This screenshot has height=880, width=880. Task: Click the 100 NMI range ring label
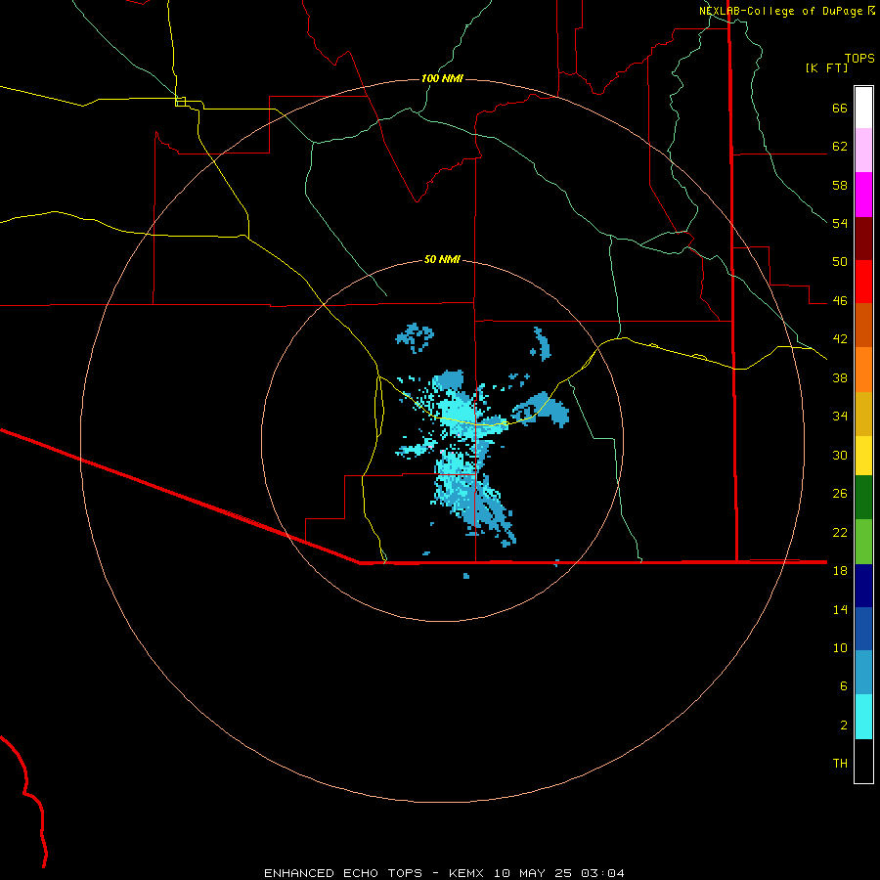tap(442, 78)
